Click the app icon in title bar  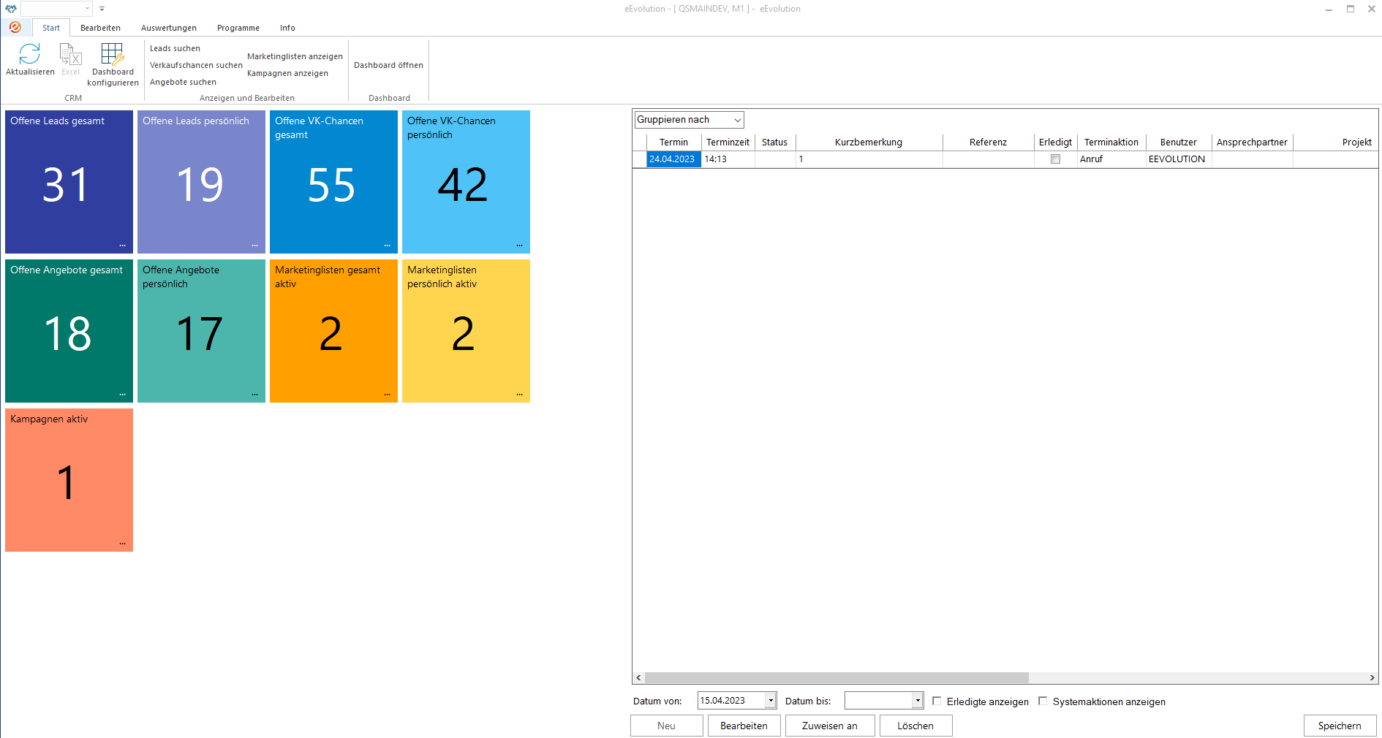pyautogui.click(x=10, y=9)
